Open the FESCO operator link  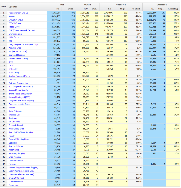(x=11, y=136)
